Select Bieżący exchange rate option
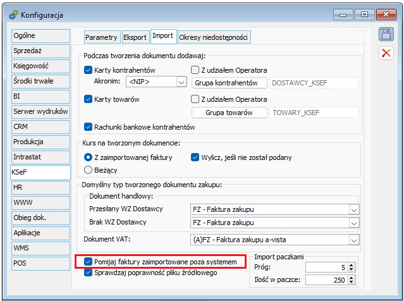This screenshot has width=404, height=301. 88,170
